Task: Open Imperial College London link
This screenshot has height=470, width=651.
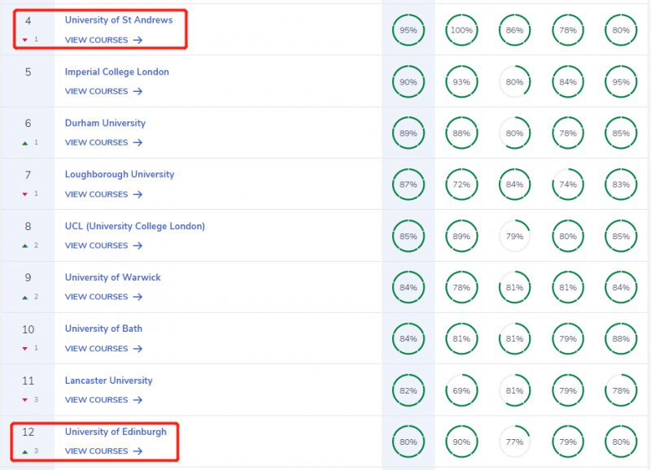Action: [x=116, y=72]
